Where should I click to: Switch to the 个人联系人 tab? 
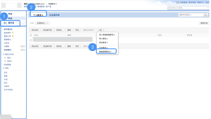pos(38,15)
